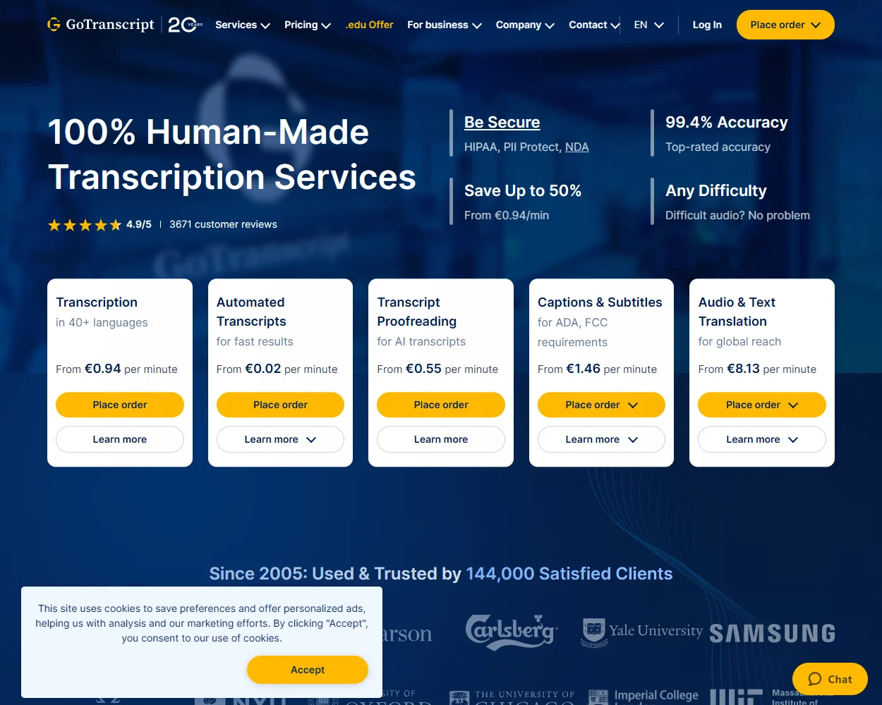
Task: Click Log In
Action: (707, 24)
